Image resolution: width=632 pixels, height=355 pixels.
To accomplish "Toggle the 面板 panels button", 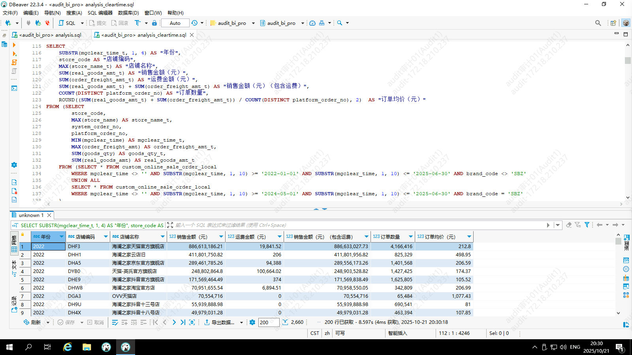I will pos(626,242).
